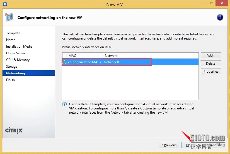Viewport: 230px width, 154px height.
Task: Close the New VM window
Action: tap(222, 3)
